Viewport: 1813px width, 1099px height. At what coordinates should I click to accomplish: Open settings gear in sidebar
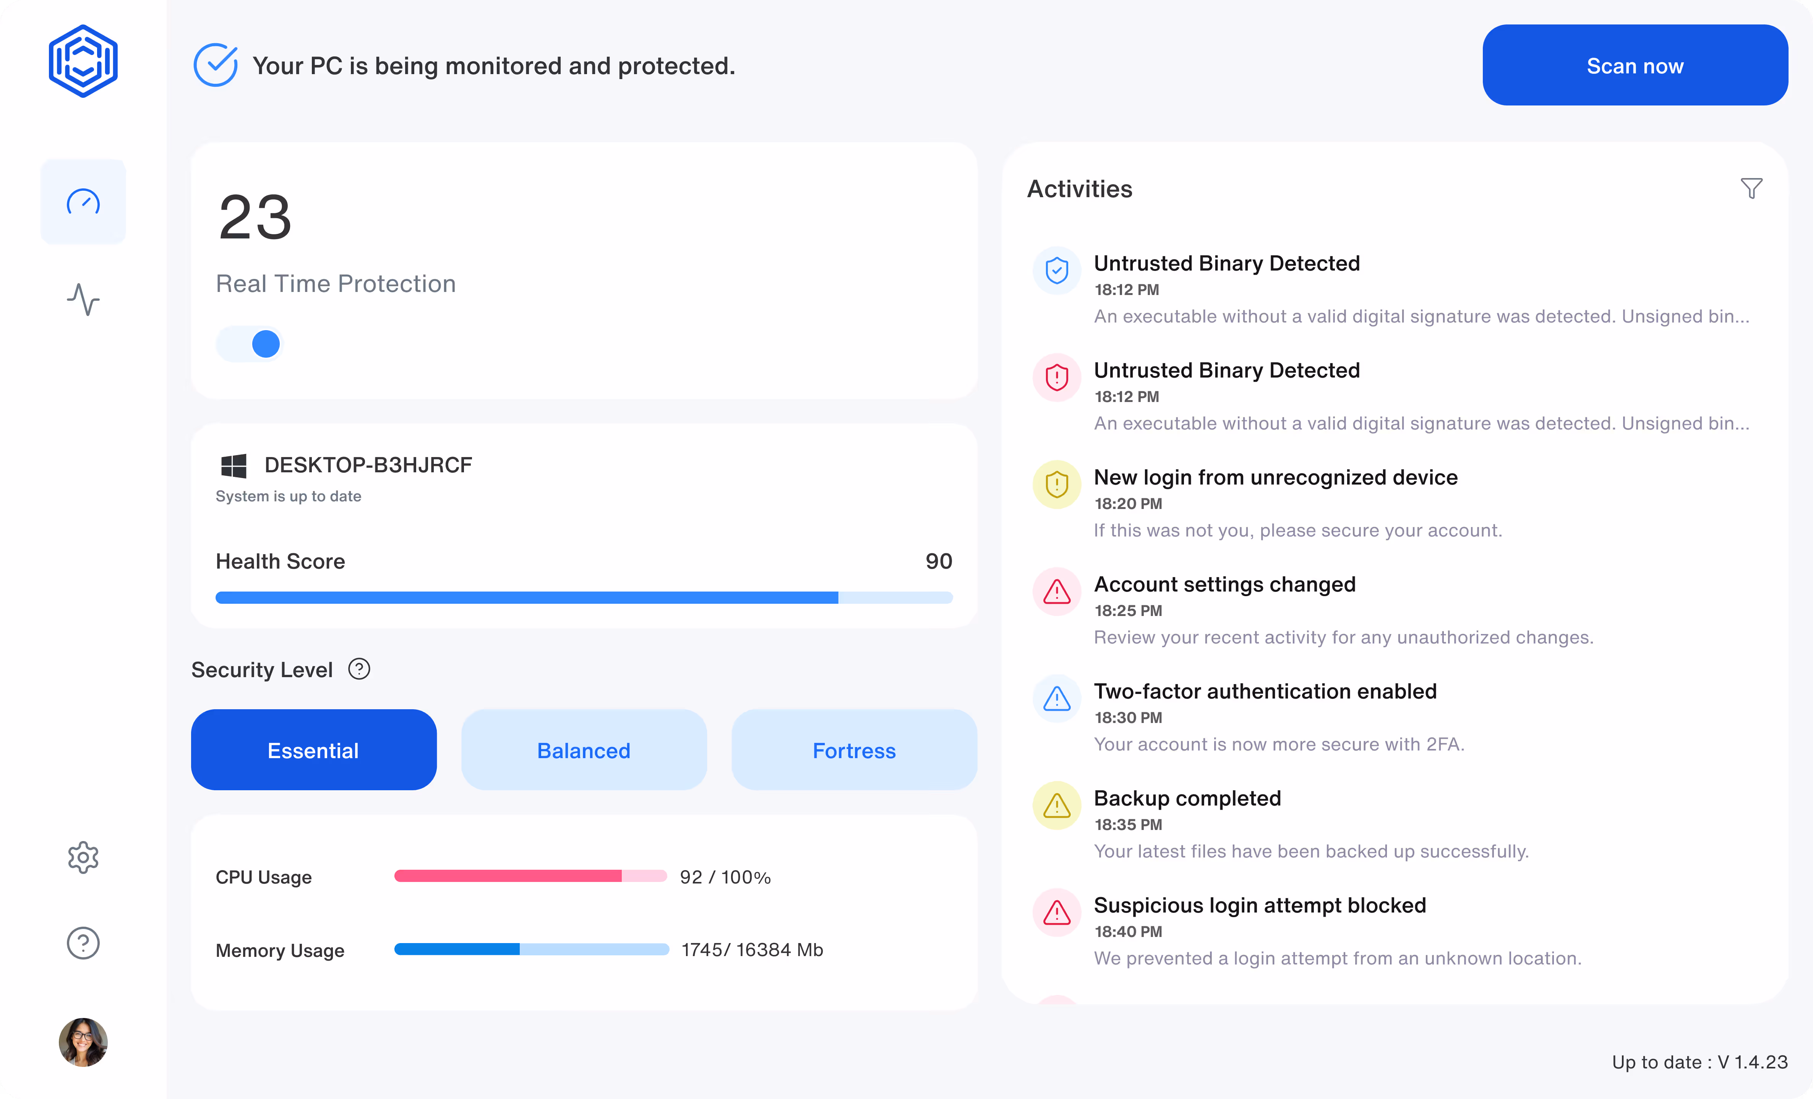pyautogui.click(x=83, y=858)
